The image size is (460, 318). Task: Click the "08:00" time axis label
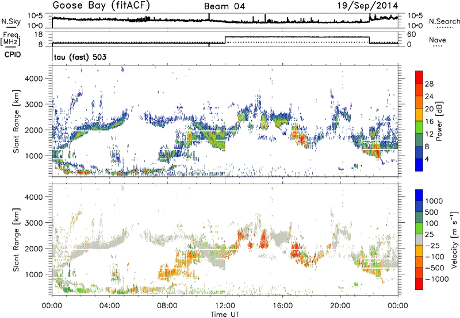click(x=167, y=306)
